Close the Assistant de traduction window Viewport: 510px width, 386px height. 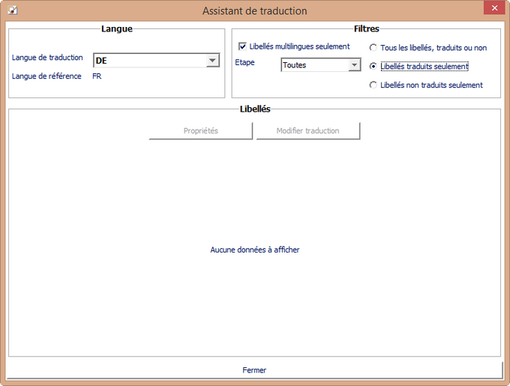pyautogui.click(x=493, y=10)
